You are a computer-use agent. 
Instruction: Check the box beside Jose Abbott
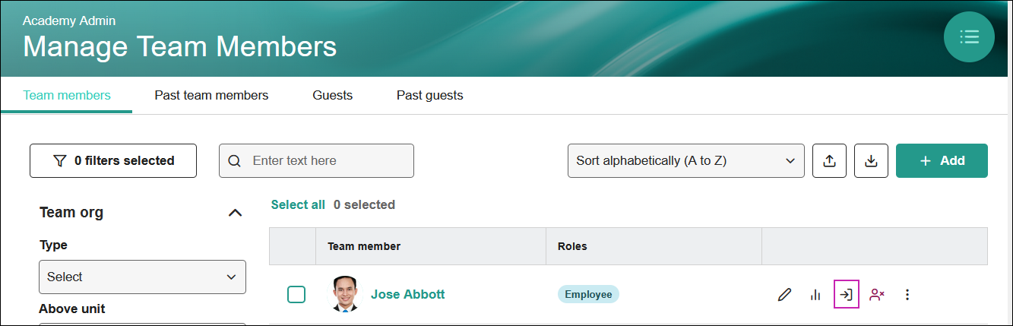pyautogui.click(x=296, y=295)
